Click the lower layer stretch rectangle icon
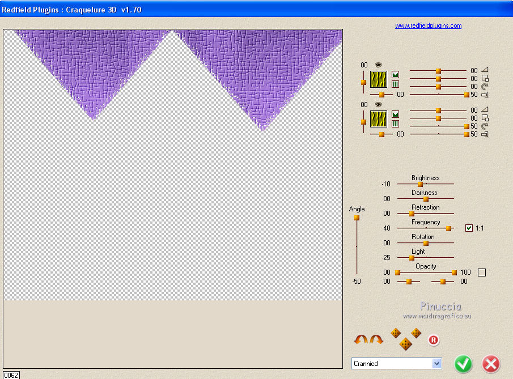 point(485,134)
